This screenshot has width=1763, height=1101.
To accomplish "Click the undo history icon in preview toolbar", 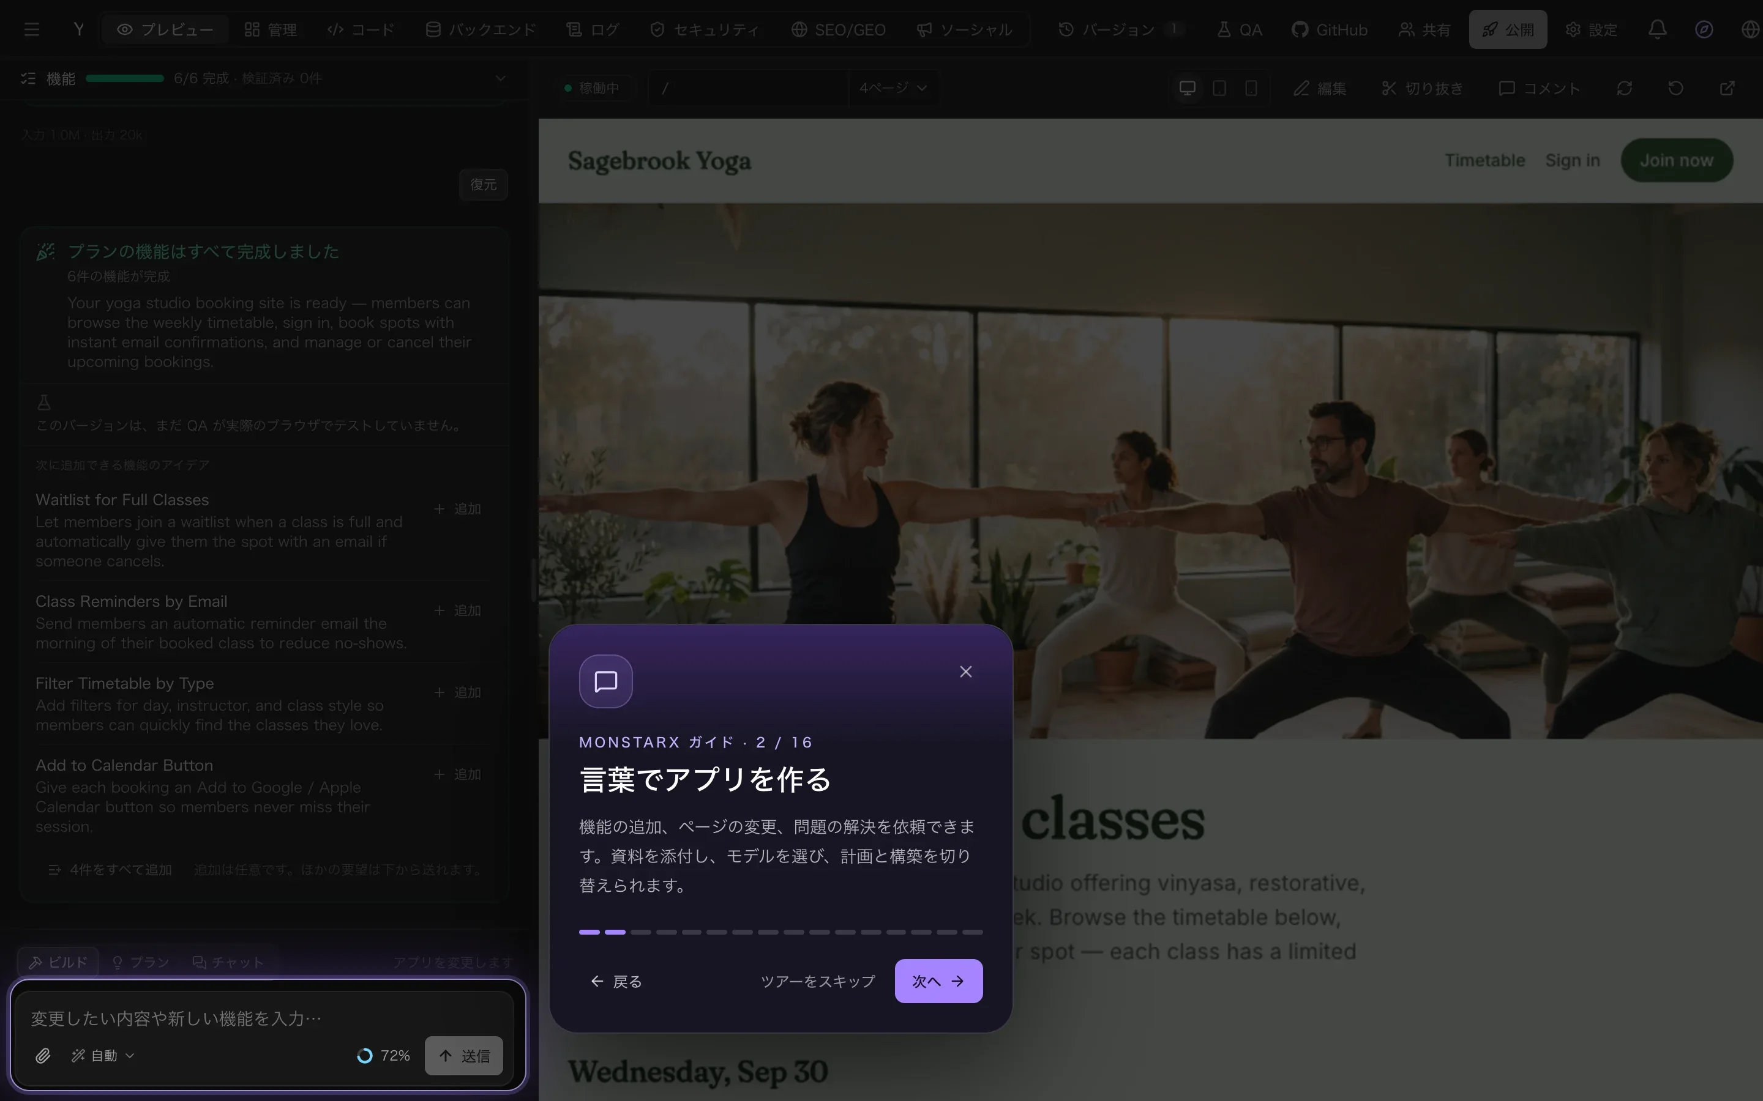I will pos(1675,88).
